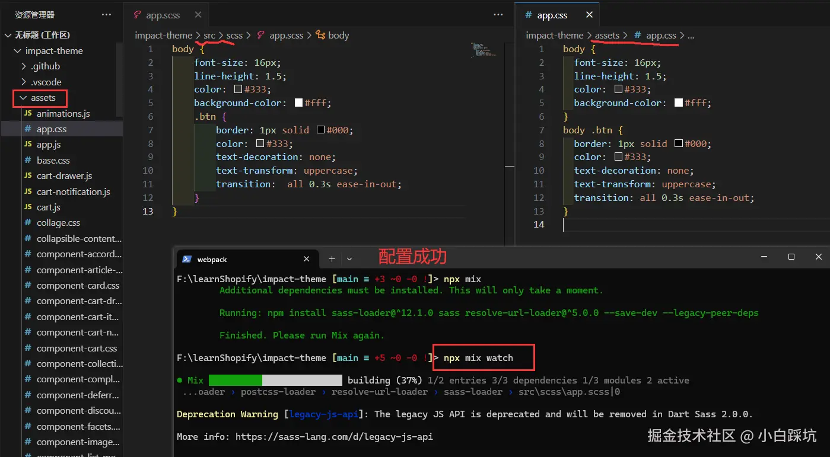Expand the .vscode folder
Viewport: 830px width, 457px height.
(24, 82)
